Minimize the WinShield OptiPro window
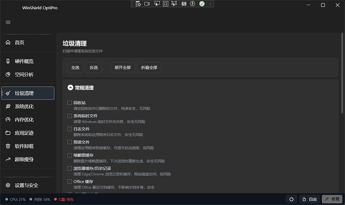 click(x=308, y=5)
